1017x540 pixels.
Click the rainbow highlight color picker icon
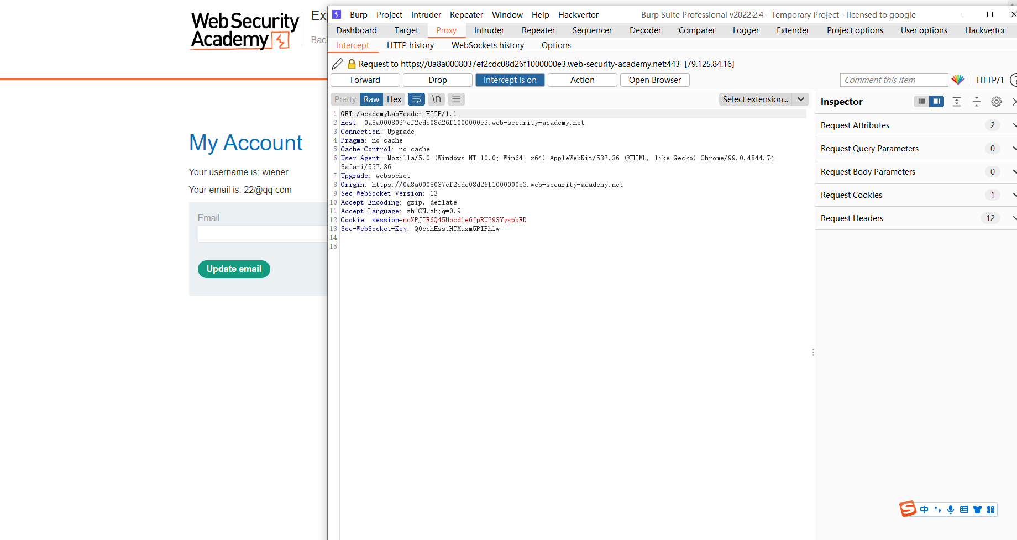click(x=958, y=80)
